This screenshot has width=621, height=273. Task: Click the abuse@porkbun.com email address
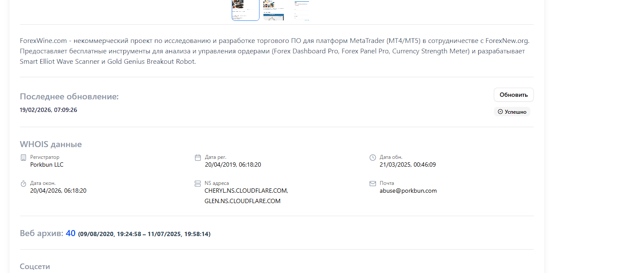(408, 191)
